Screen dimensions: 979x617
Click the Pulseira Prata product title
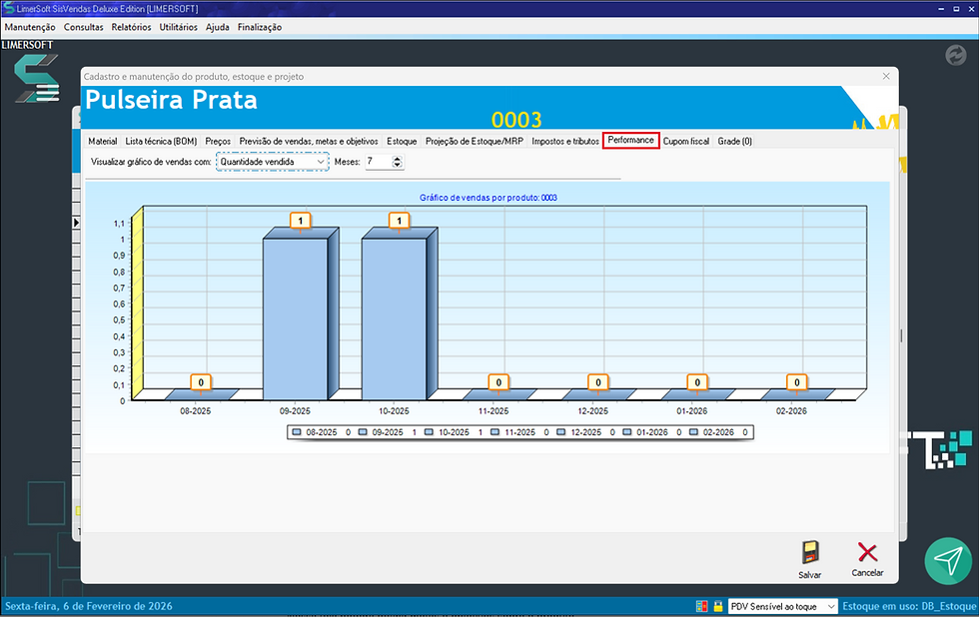click(x=171, y=100)
